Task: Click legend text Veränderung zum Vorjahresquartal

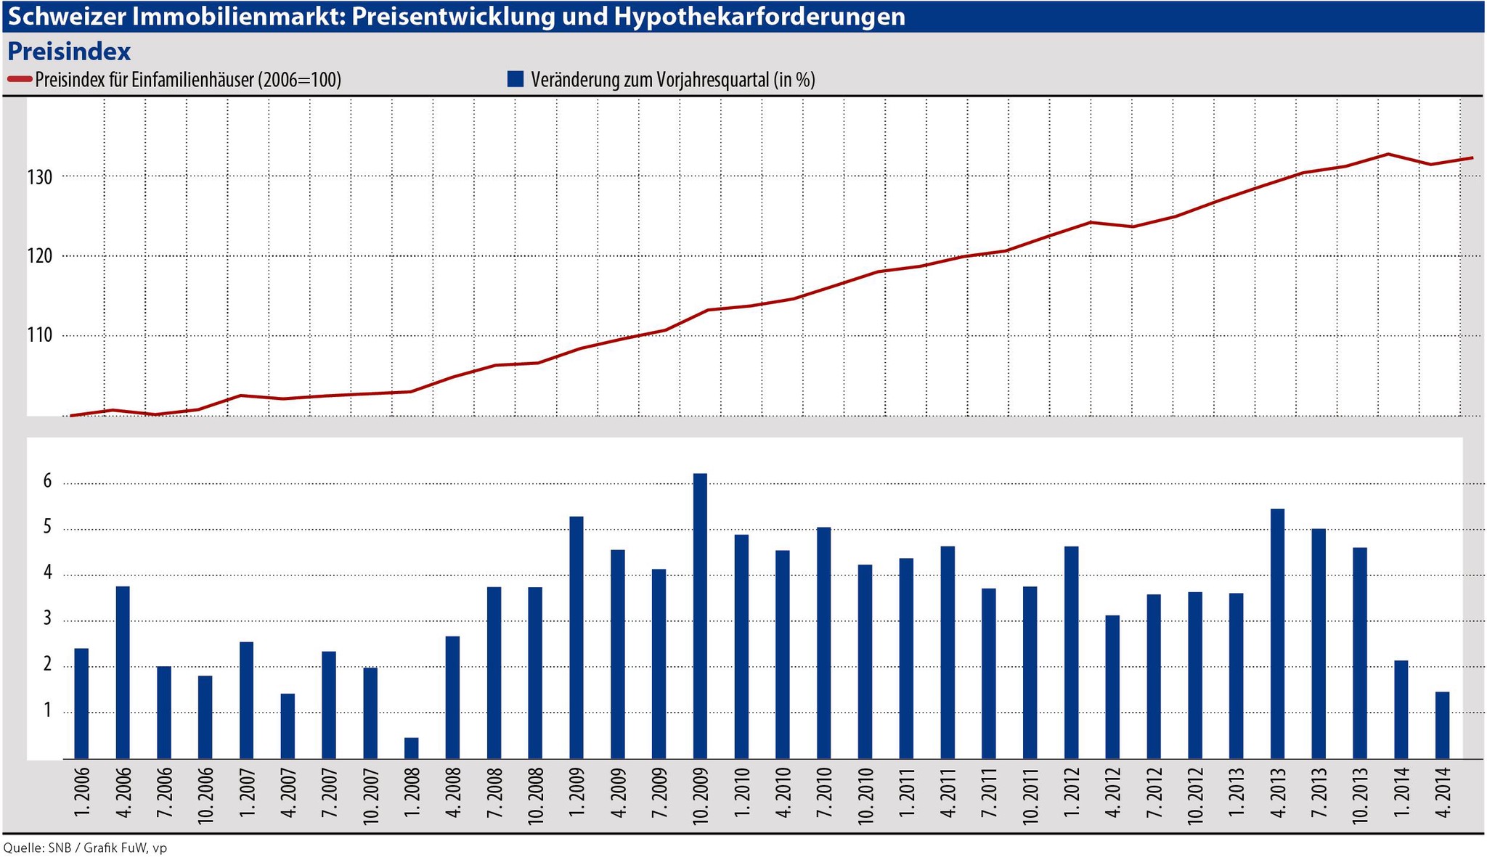Action: click(x=672, y=80)
